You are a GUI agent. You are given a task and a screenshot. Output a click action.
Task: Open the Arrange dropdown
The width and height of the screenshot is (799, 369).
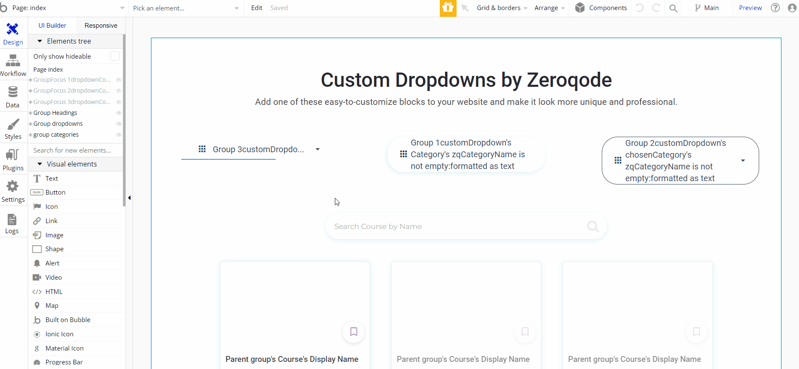click(x=549, y=8)
